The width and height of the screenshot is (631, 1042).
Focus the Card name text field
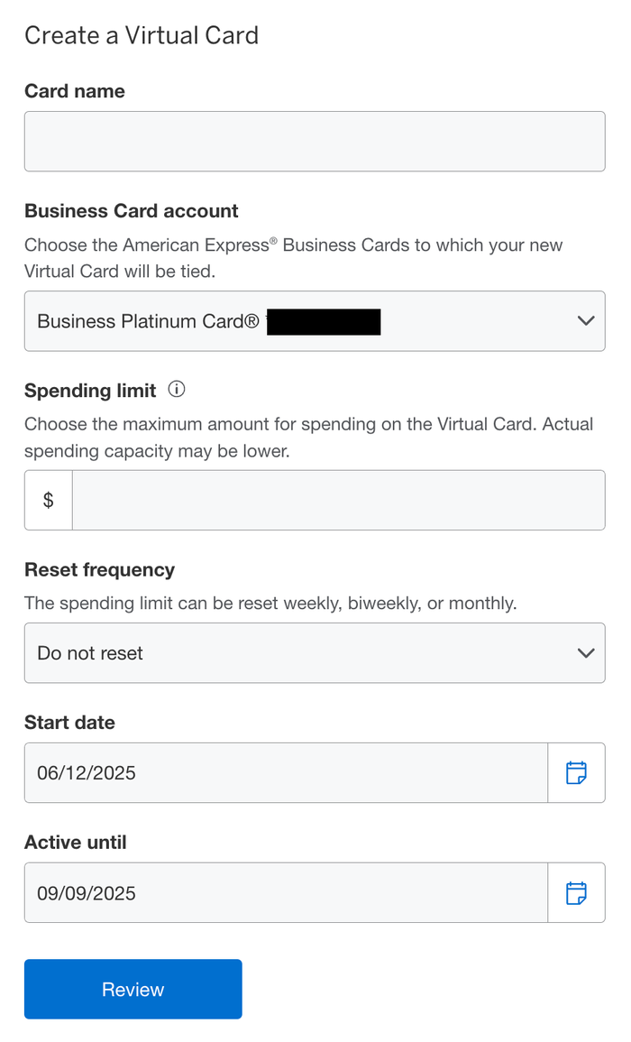tap(315, 142)
